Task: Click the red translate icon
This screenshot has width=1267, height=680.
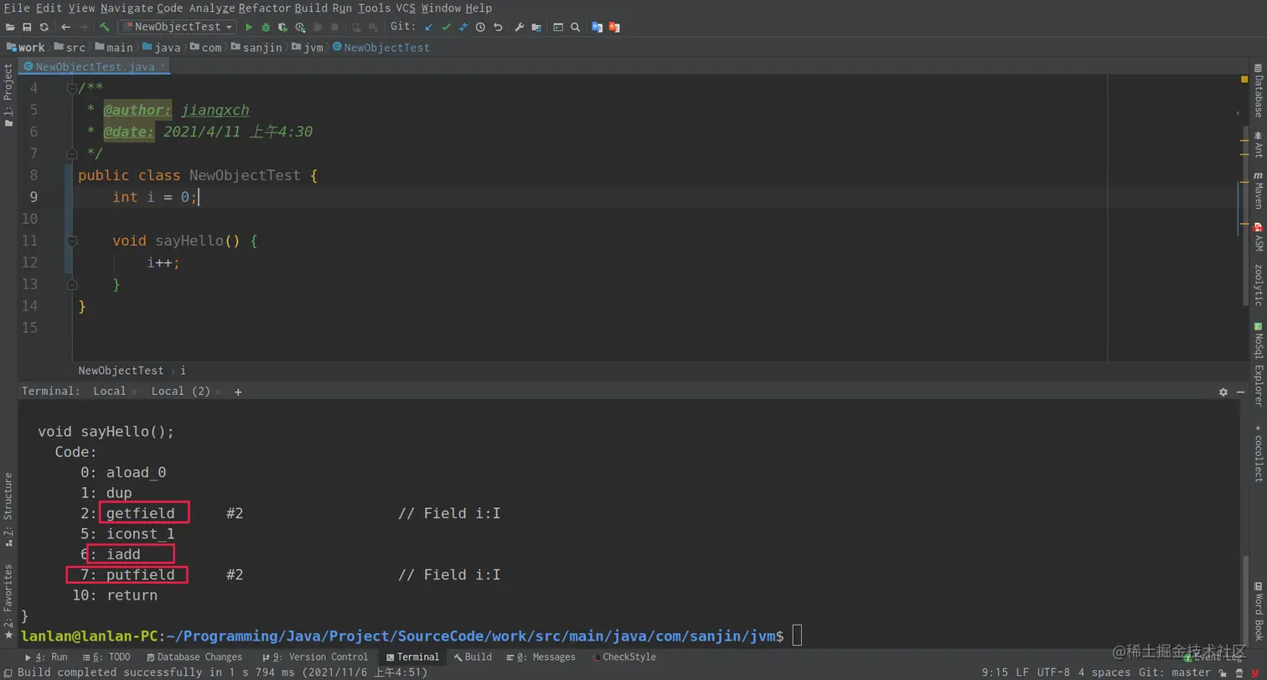Action: coord(614,27)
